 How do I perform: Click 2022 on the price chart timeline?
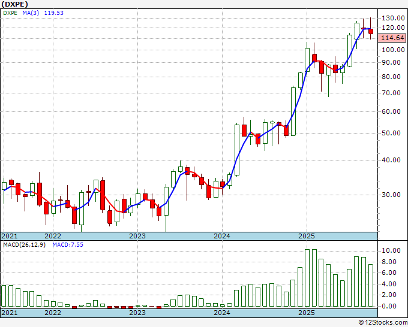click(x=53, y=236)
